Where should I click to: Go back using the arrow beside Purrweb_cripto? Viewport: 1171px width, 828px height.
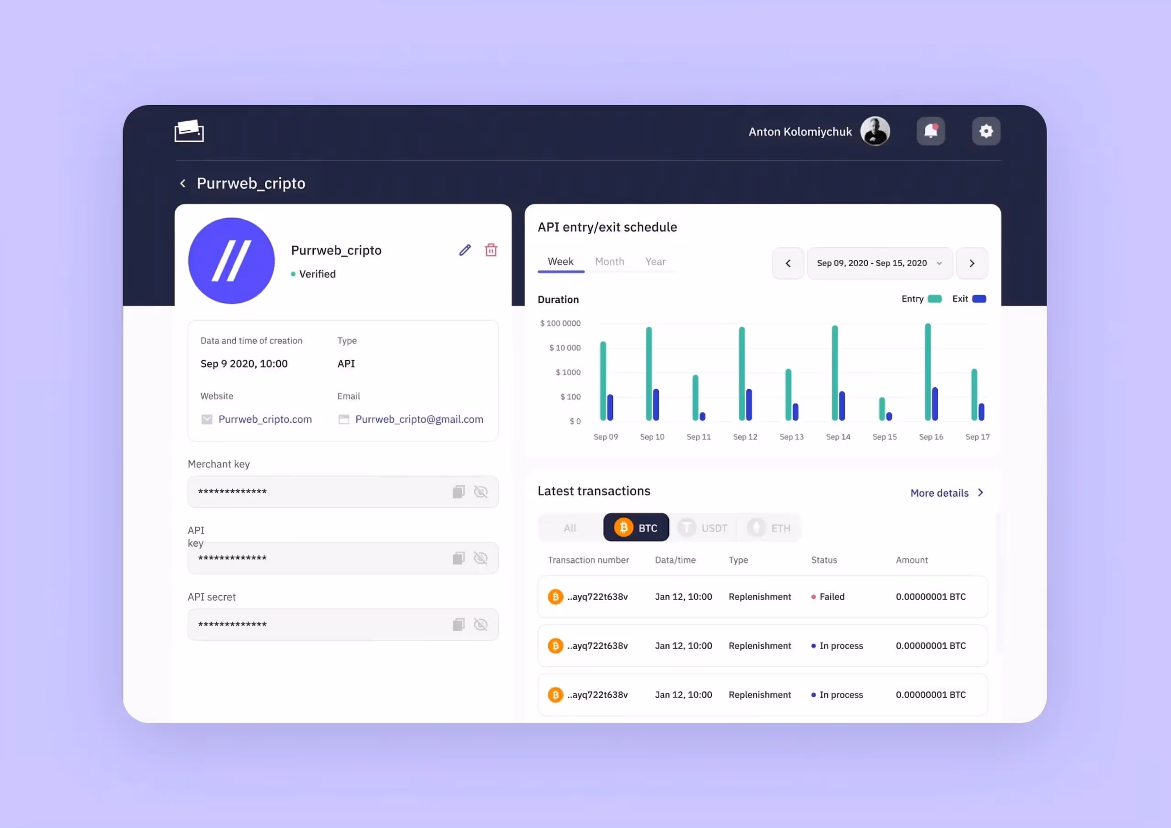pos(183,183)
